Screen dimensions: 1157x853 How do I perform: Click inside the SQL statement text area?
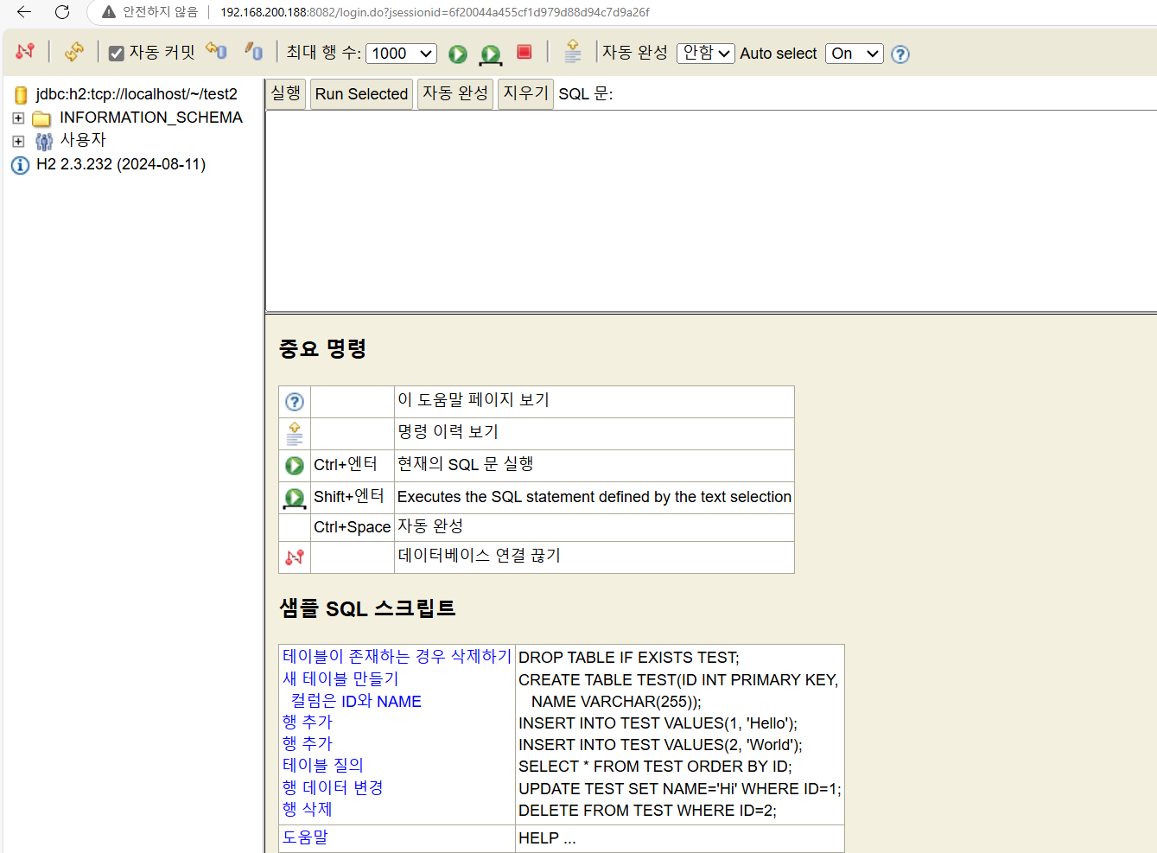click(710, 211)
